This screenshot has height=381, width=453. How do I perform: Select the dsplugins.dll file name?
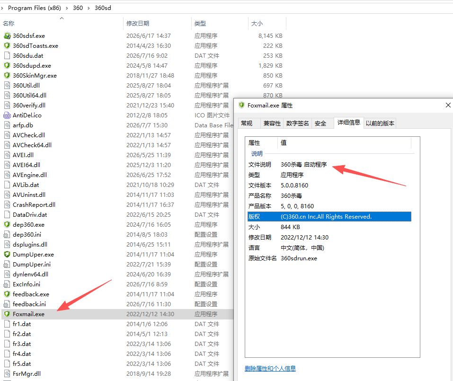[x=30, y=244]
